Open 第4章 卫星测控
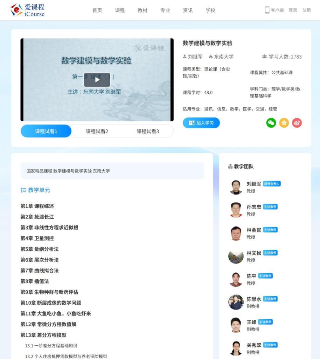Image resolution: width=320 pixels, height=359 pixels. tap(37, 238)
